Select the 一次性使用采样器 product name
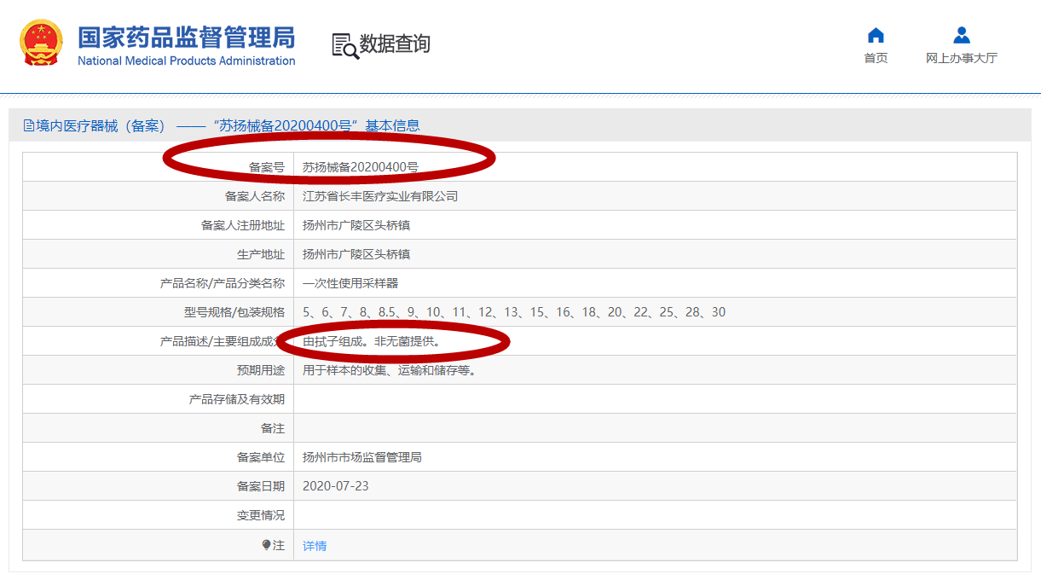Screen dimensions: 1041x580 pyautogui.click(x=350, y=283)
